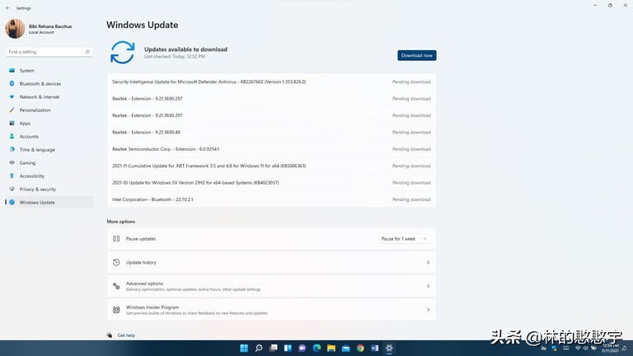Click the Pause updates label

pos(140,239)
